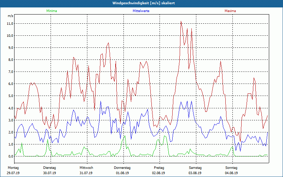Click the 2,0 value on the y-axis

point(11,132)
